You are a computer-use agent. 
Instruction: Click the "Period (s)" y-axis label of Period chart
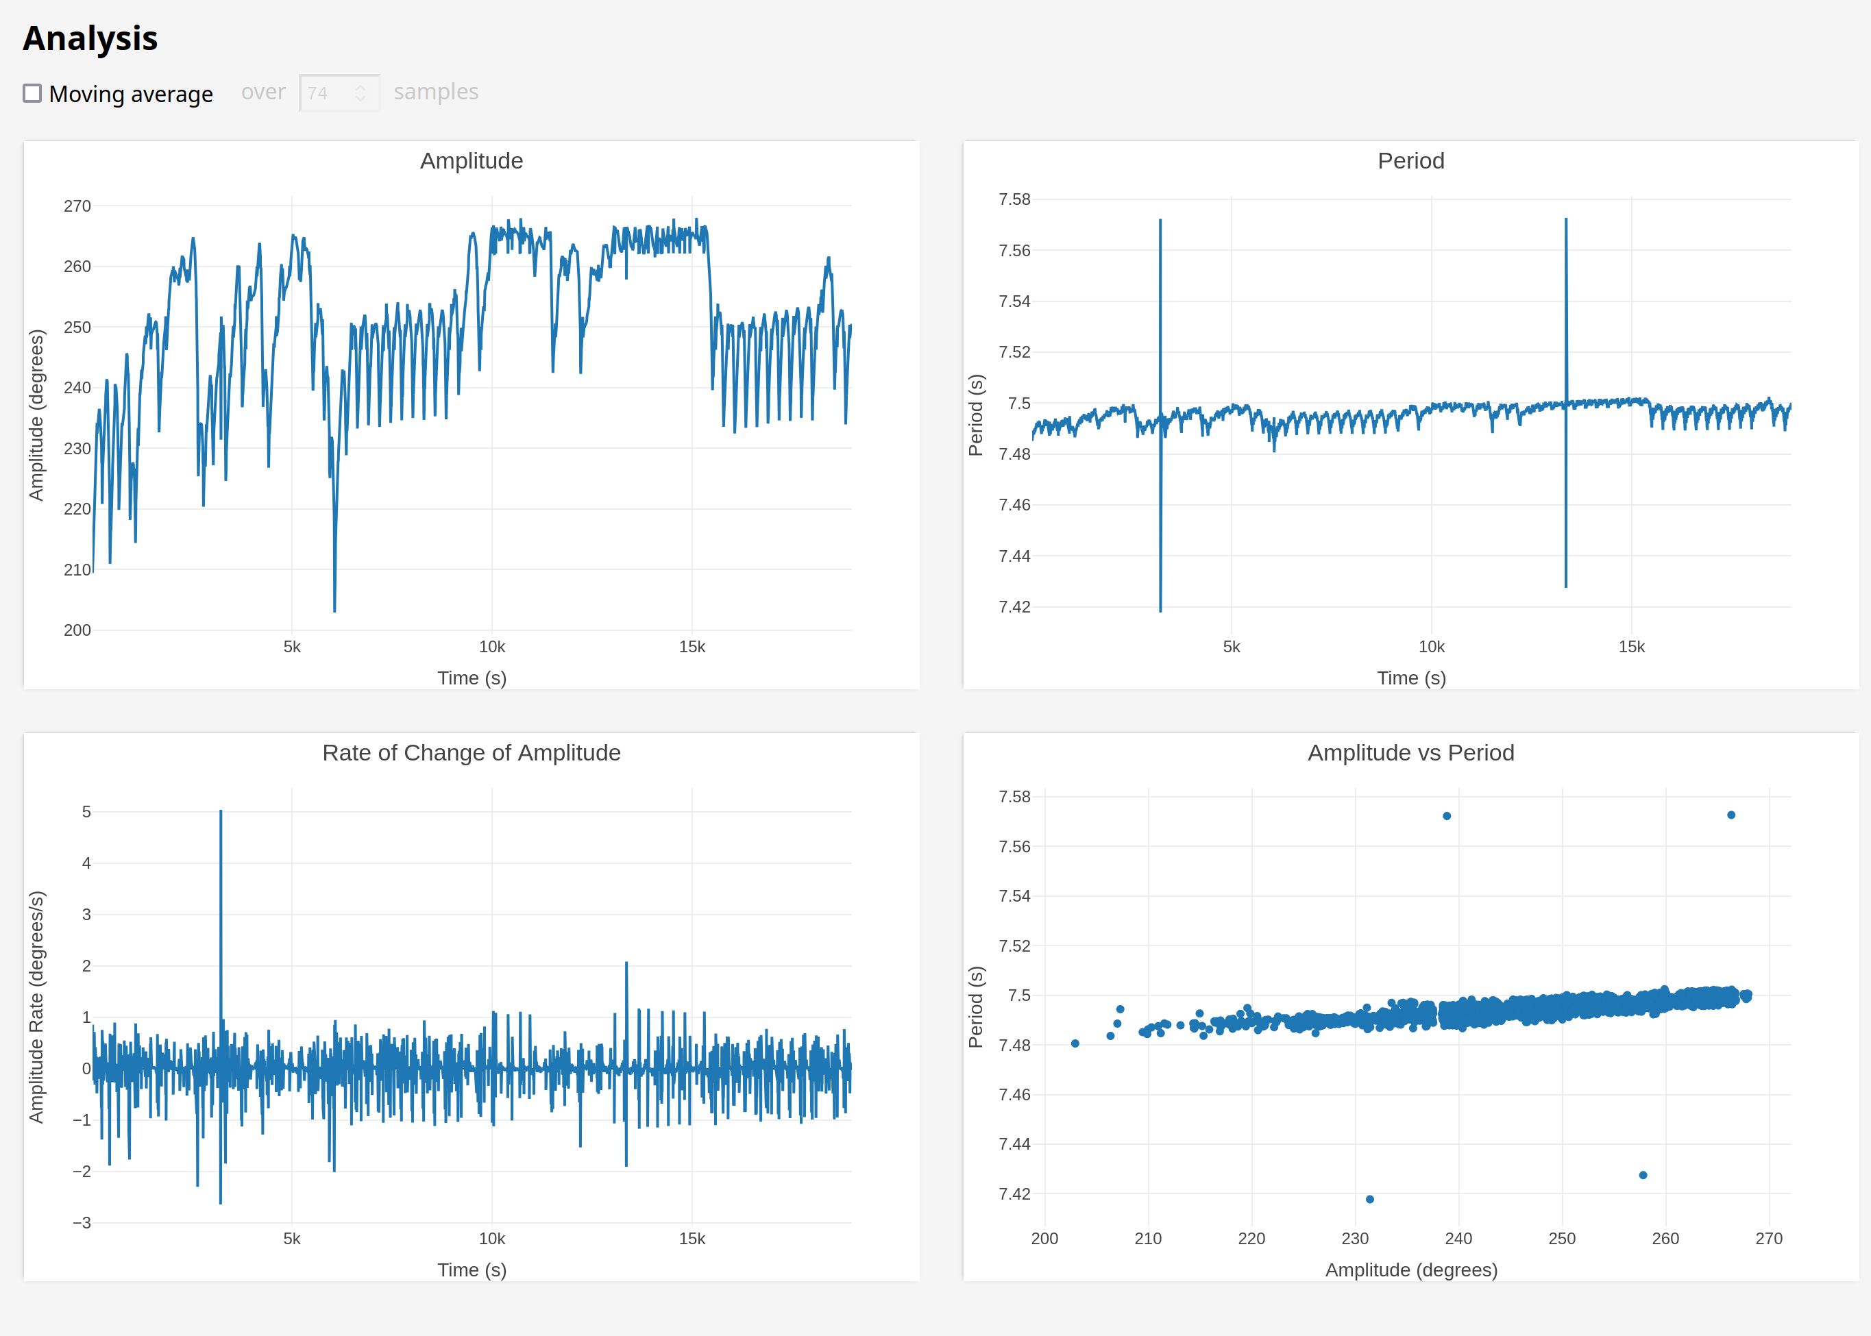click(x=976, y=415)
